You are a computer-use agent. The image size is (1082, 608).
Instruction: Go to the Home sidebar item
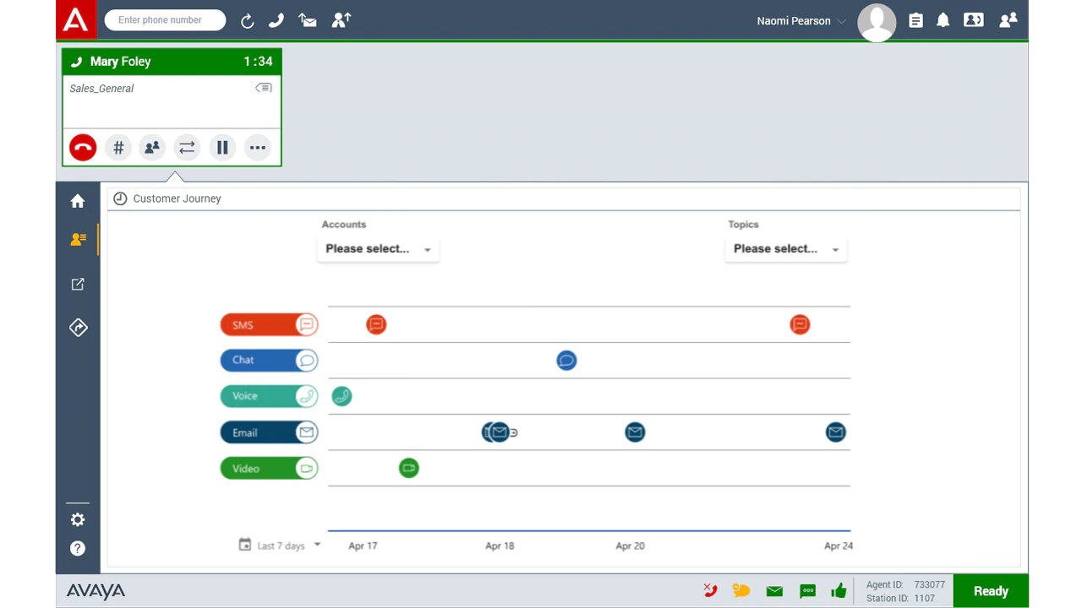[78, 201]
